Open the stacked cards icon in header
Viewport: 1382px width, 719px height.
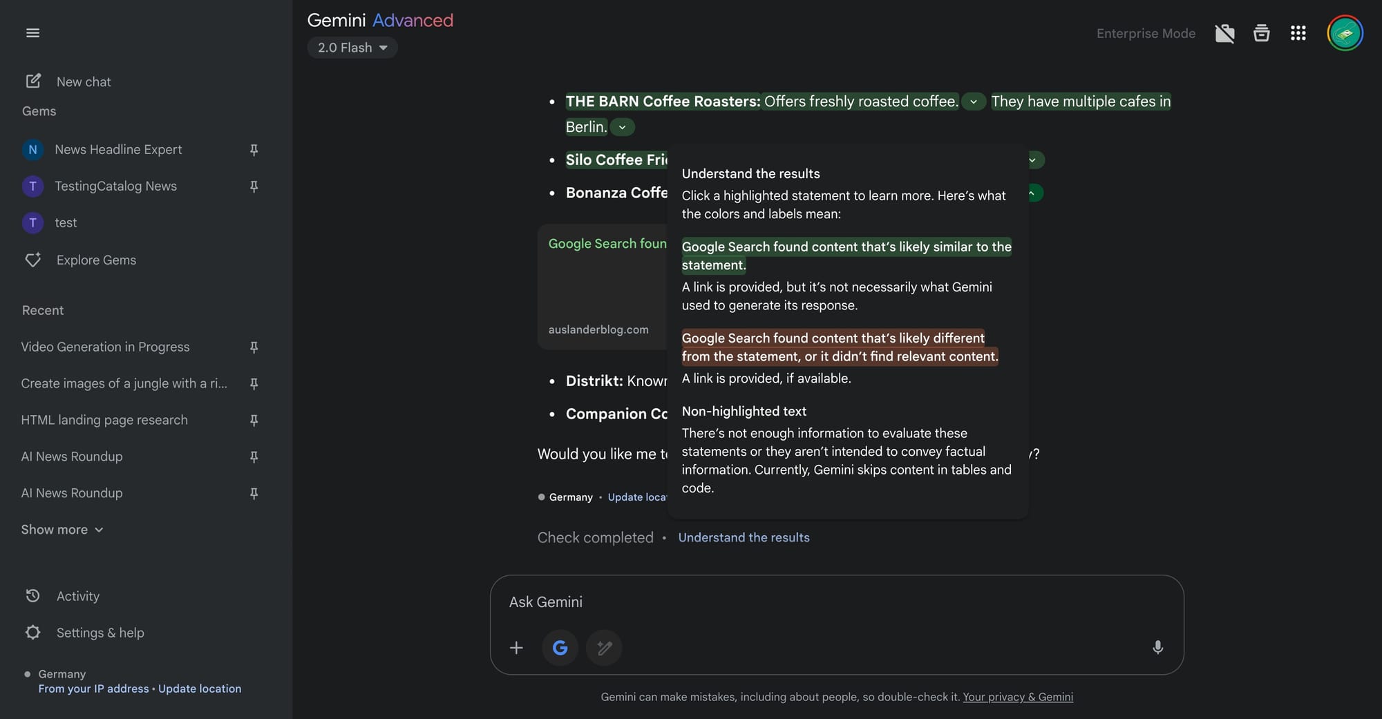click(x=1261, y=33)
